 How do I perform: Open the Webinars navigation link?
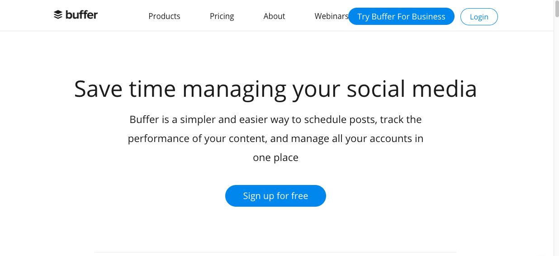[x=331, y=16]
